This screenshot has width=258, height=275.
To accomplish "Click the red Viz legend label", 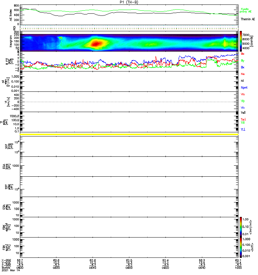I will tap(243, 94).
